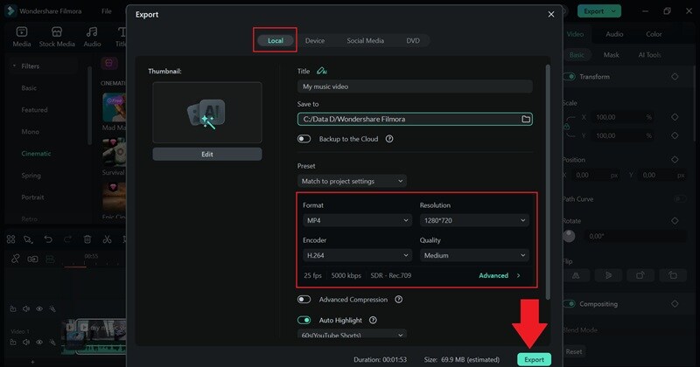Image resolution: width=700 pixels, height=367 pixels.
Task: Collapse the Filters category list
Action: [x=14, y=66]
